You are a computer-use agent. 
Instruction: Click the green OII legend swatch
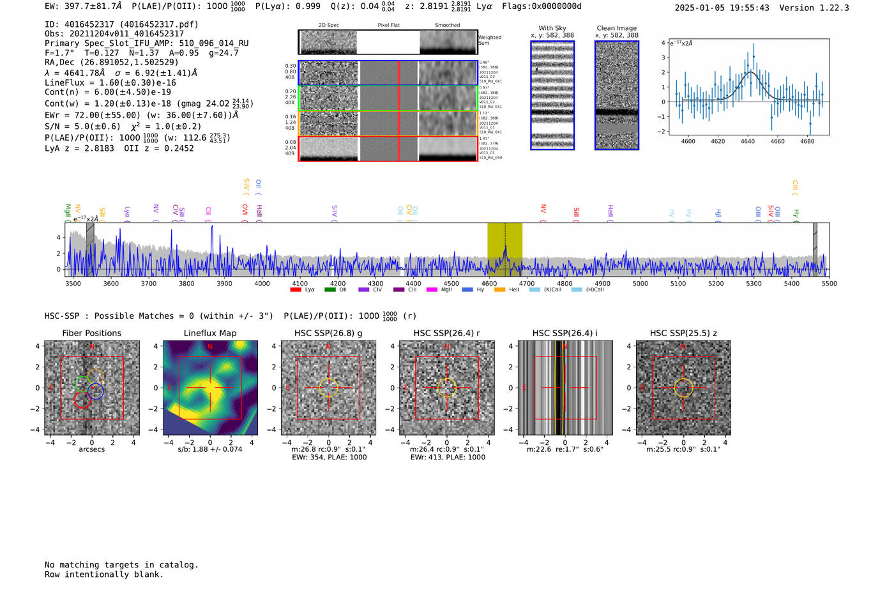330,290
